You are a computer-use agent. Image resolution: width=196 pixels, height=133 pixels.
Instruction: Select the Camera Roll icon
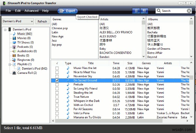pyautogui.click(x=14, y=73)
